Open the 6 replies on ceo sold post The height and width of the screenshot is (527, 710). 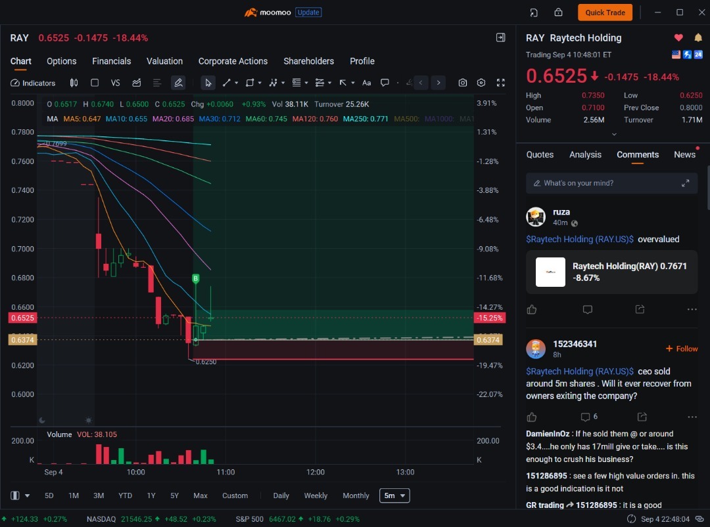click(589, 417)
